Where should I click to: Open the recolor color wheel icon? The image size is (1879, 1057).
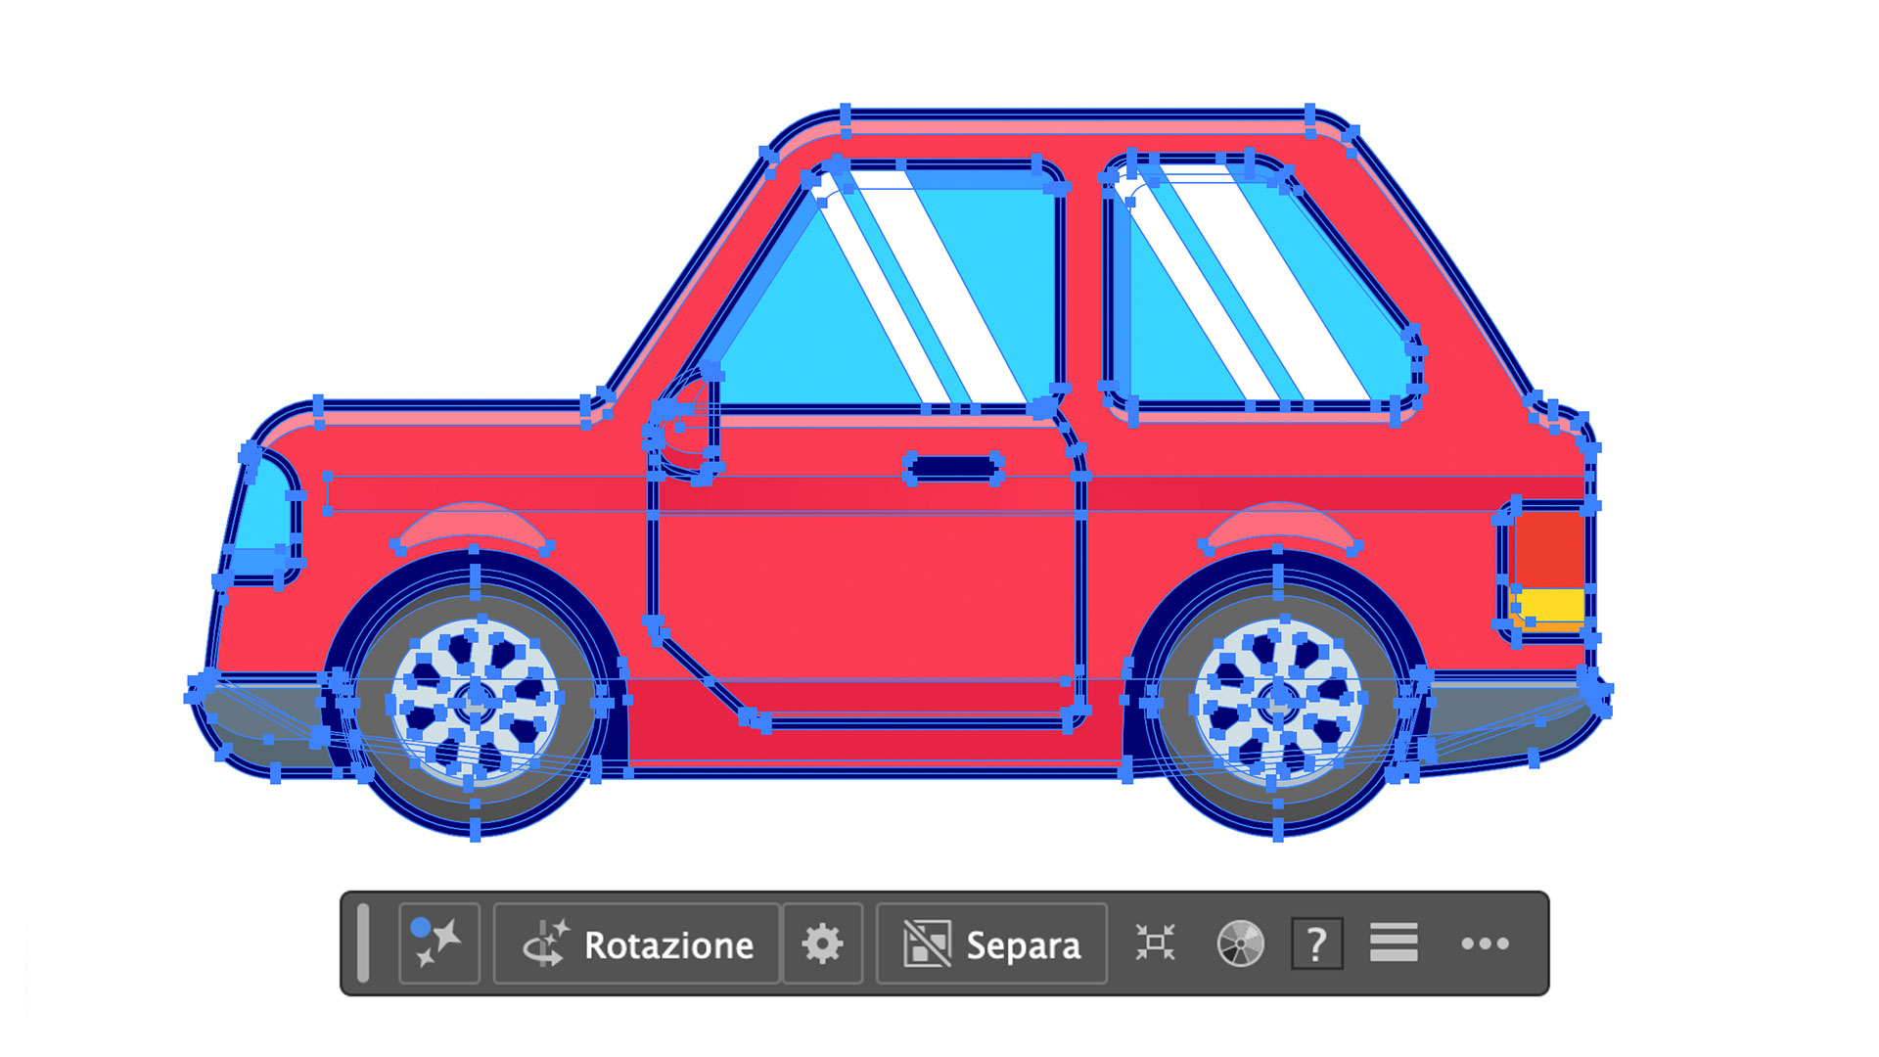1240,943
